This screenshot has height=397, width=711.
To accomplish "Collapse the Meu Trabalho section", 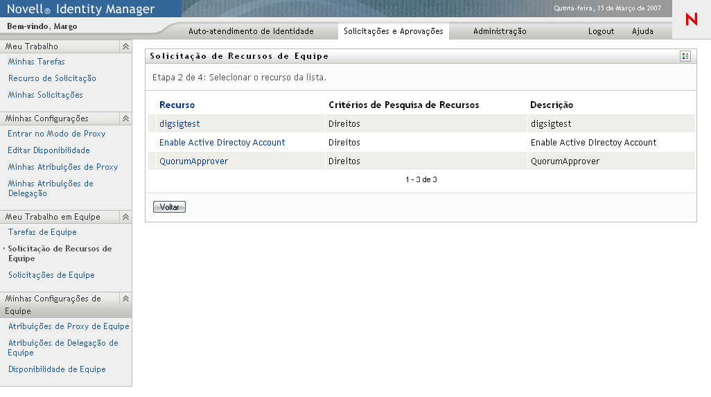I will coord(125,46).
